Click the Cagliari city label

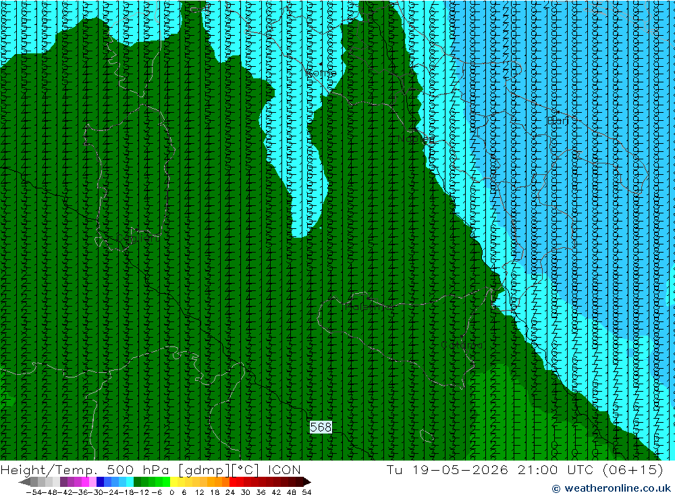click(x=136, y=238)
